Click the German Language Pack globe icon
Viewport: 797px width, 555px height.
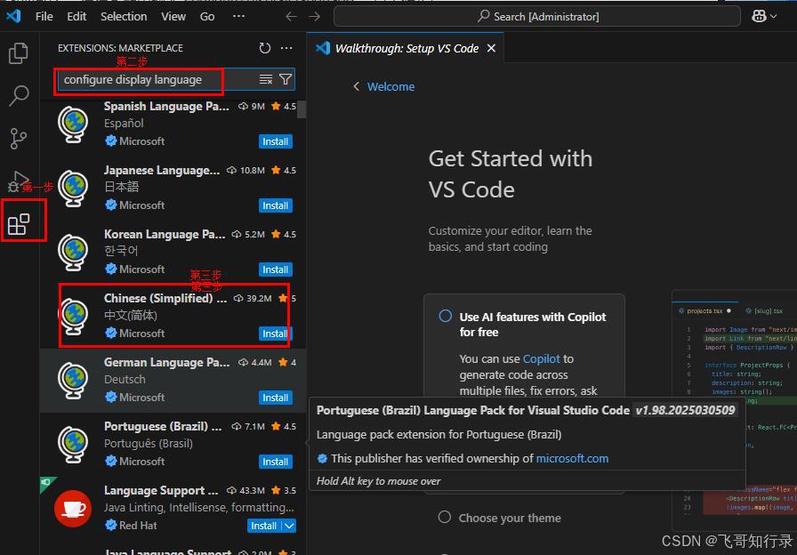pyautogui.click(x=73, y=381)
